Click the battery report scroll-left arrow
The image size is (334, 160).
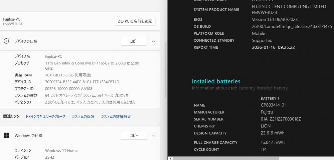[x=170, y=159]
